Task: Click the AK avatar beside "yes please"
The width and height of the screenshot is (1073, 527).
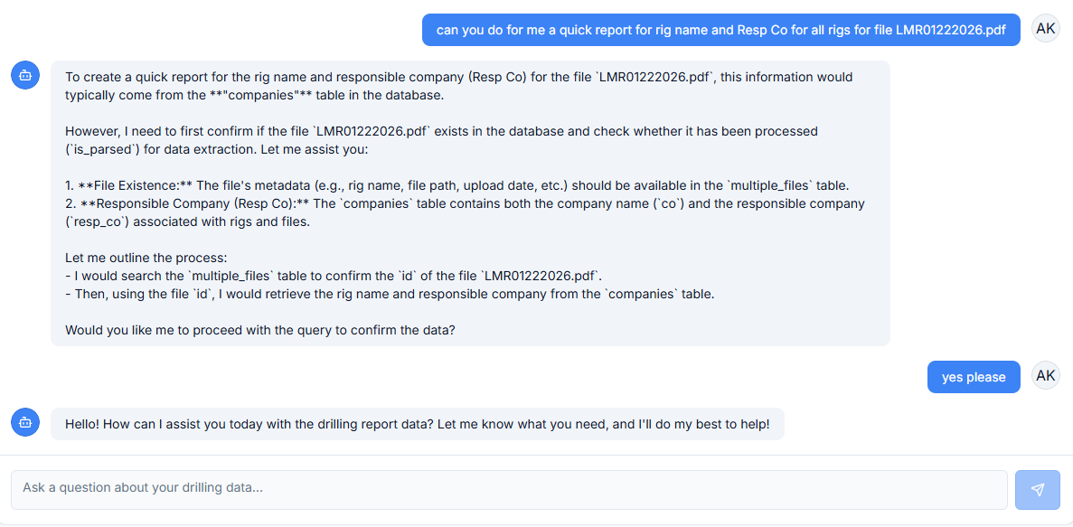Action: [x=1046, y=376]
